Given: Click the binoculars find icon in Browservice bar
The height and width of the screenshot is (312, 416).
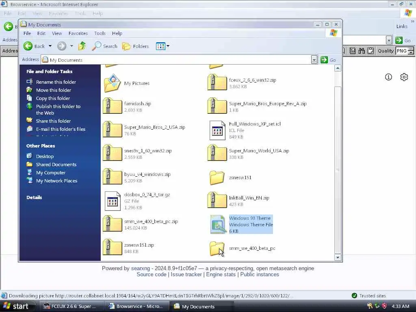Looking at the screenshot, I should tap(361, 51).
